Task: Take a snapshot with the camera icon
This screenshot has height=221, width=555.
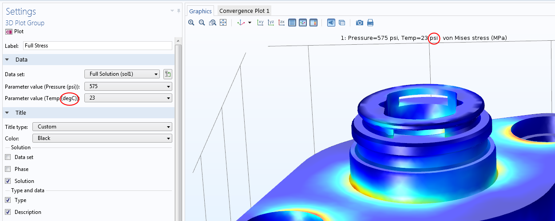Action: click(x=360, y=23)
